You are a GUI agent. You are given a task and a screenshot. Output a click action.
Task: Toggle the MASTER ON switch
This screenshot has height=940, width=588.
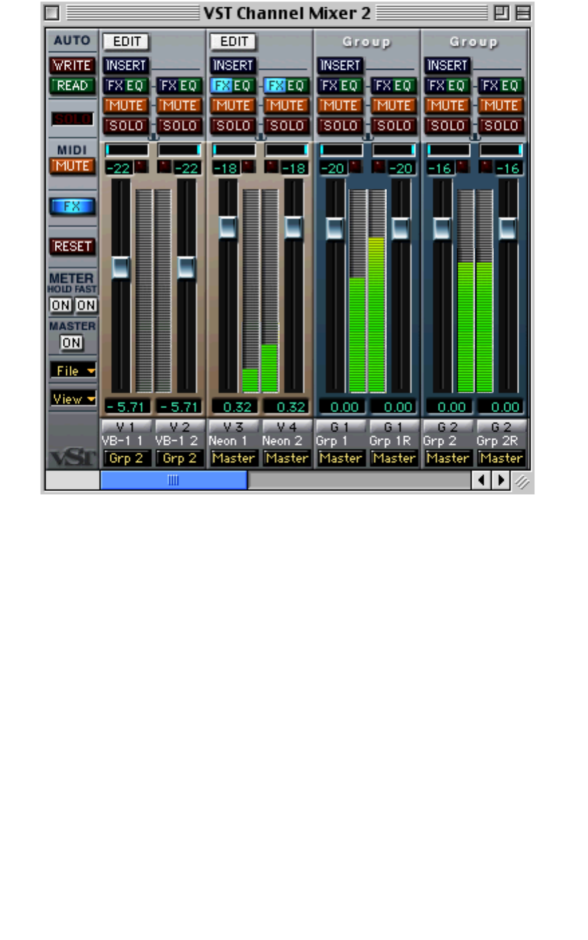(x=72, y=343)
